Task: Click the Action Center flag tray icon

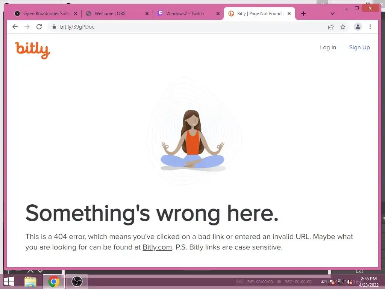Action: pyautogui.click(x=331, y=282)
